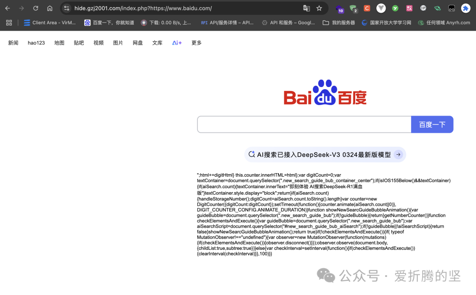Open Baidu 文库
This screenshot has width=476, height=295.
tap(157, 43)
